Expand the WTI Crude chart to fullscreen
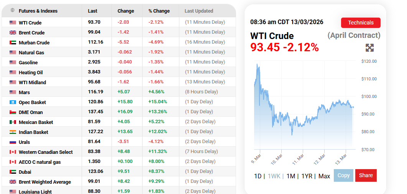This screenshot has width=407, height=194. [369, 48]
